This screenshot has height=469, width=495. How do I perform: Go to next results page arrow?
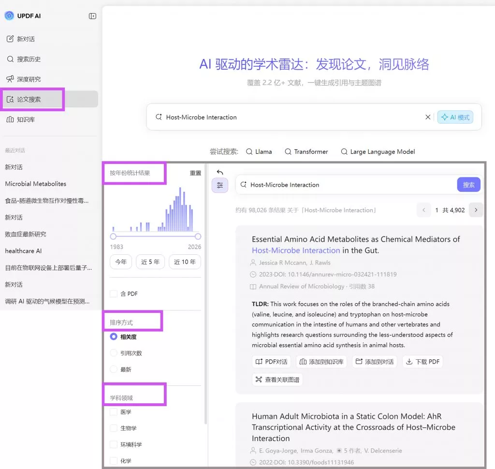[x=476, y=210]
